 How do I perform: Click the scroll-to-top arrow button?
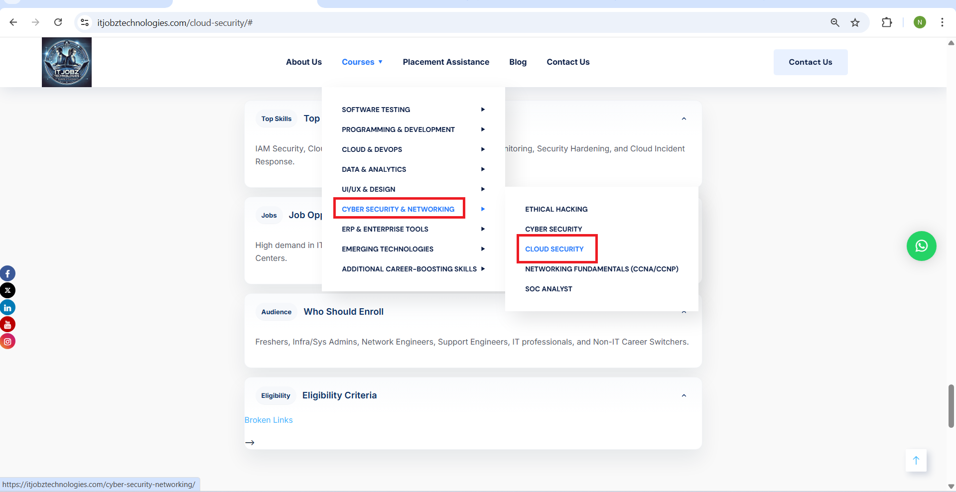click(916, 461)
